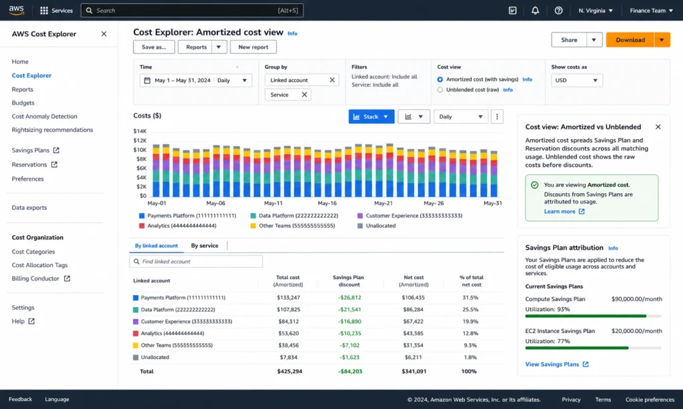
Task: Open Rightsizing recommendations
Action: (52, 130)
